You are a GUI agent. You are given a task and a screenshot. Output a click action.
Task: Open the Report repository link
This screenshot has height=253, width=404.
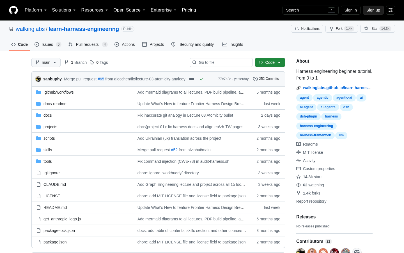point(311,201)
